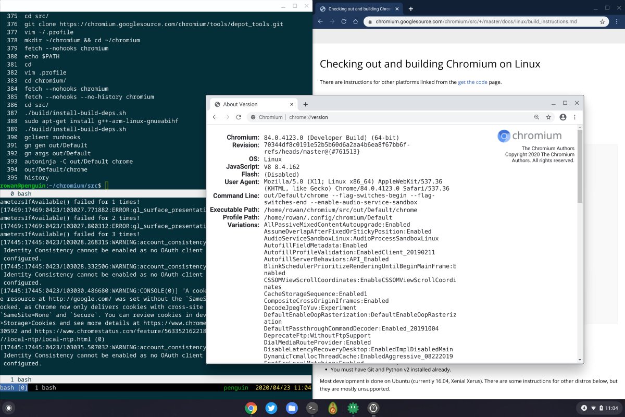Click the reload button for the build instructions page

(x=344, y=22)
